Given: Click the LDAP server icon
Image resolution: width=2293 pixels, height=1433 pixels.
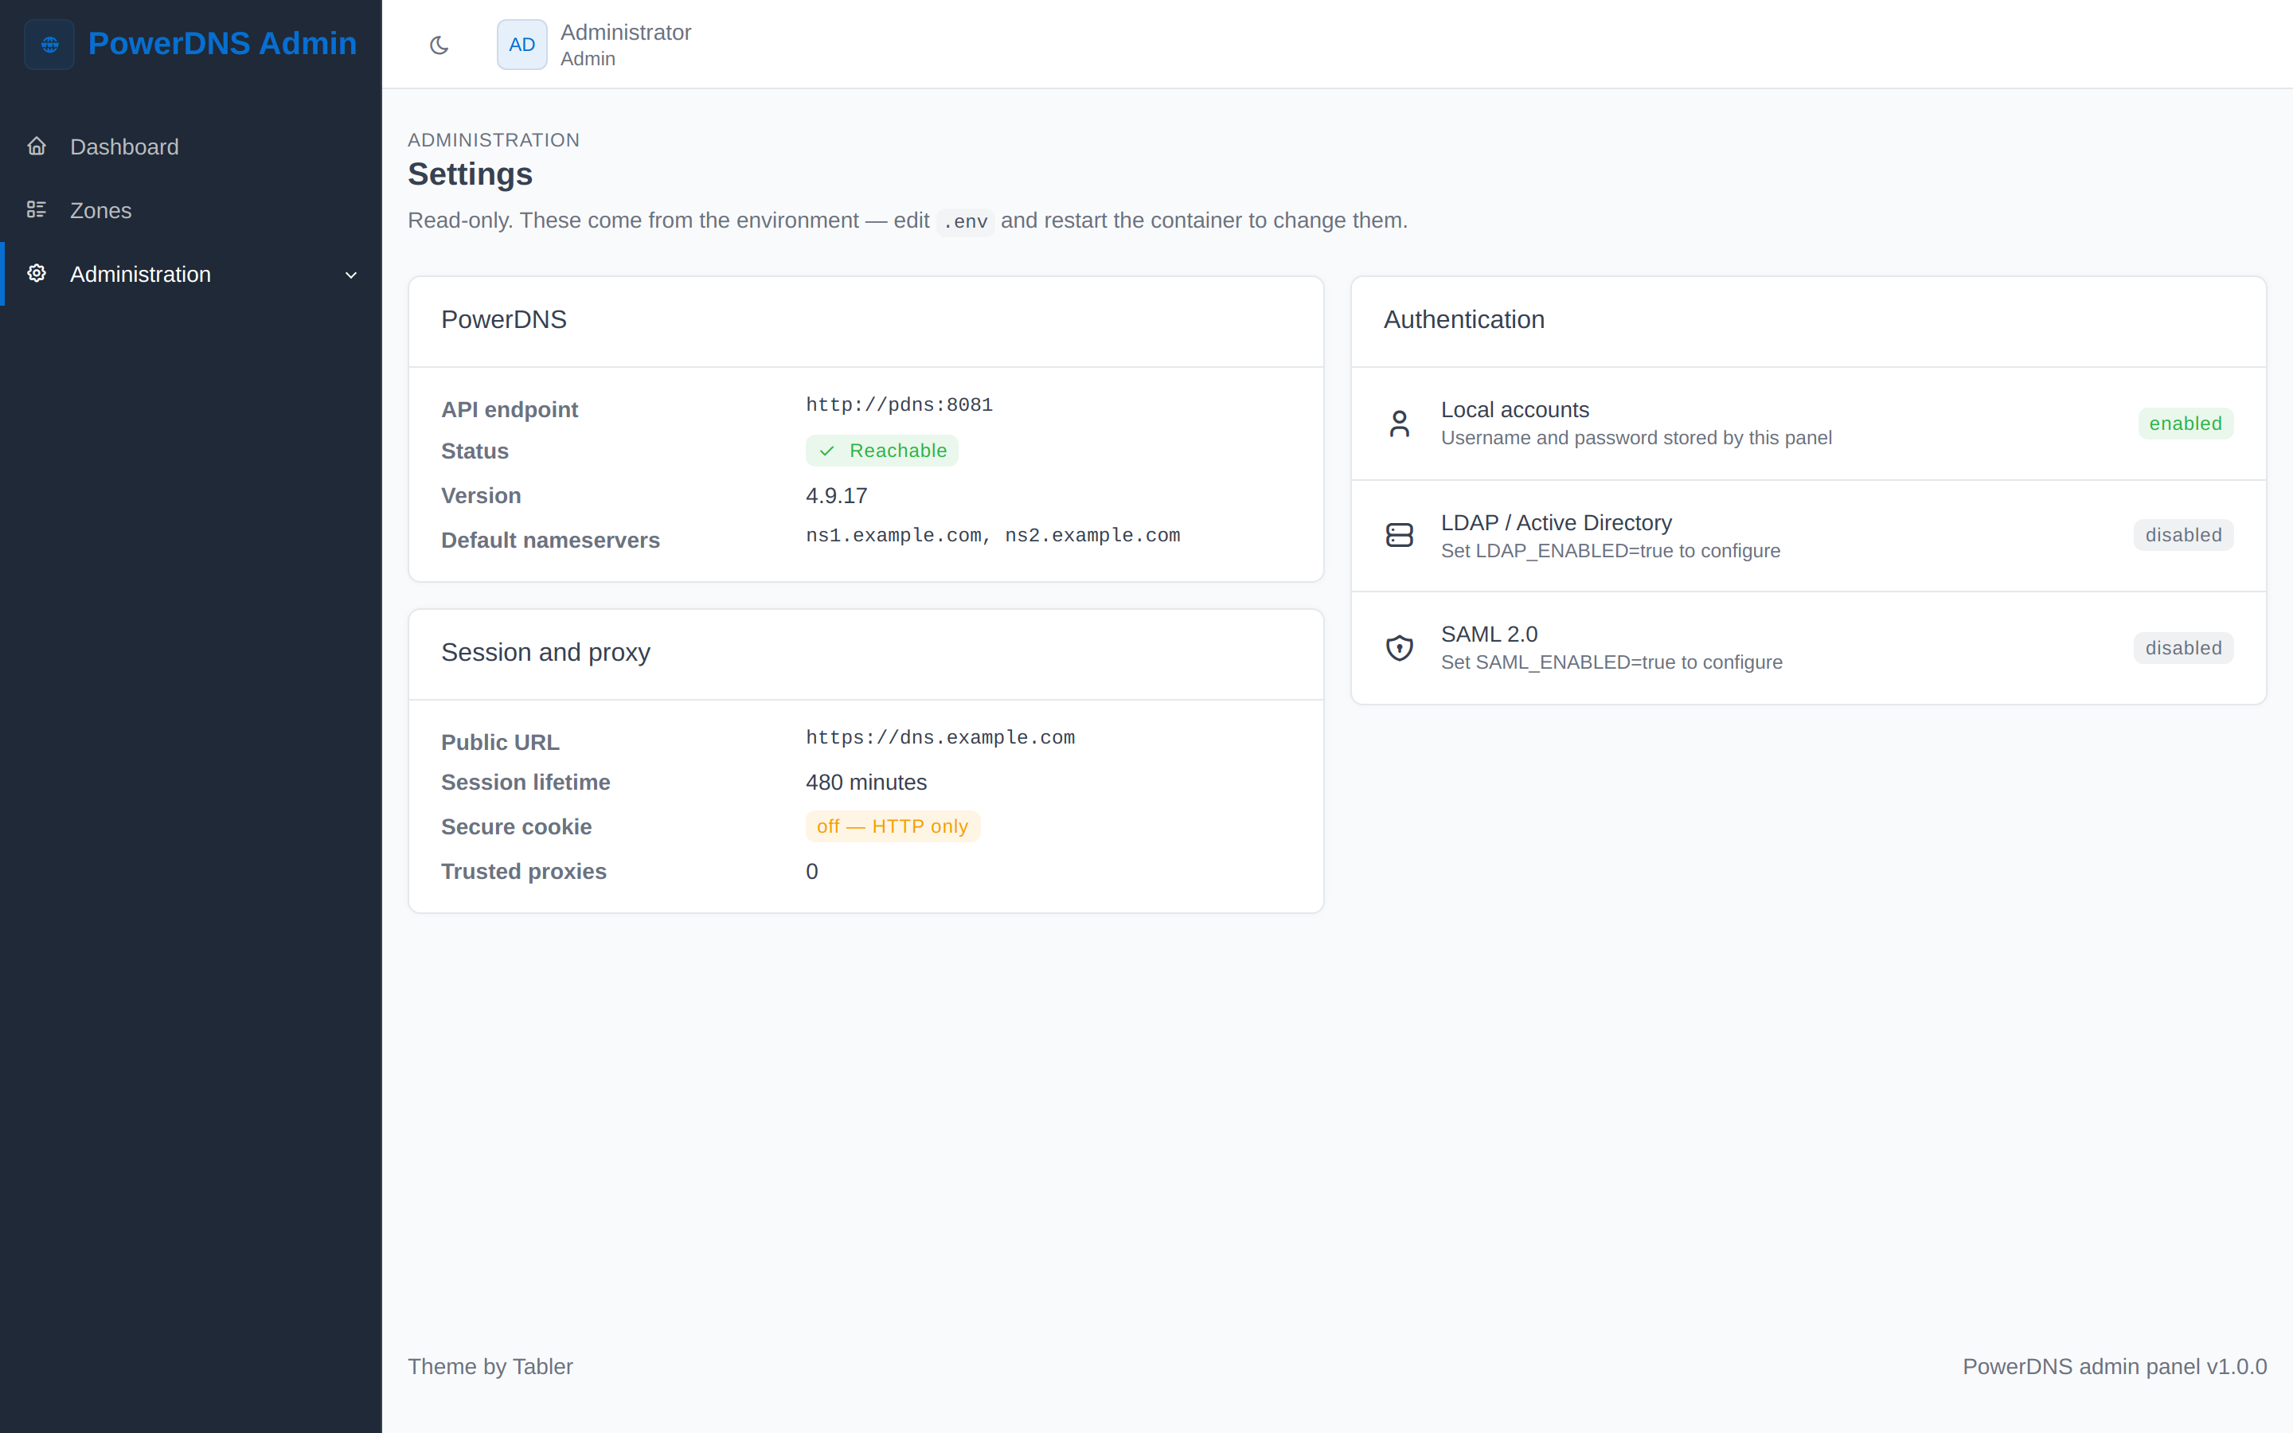Looking at the screenshot, I should [x=1400, y=536].
